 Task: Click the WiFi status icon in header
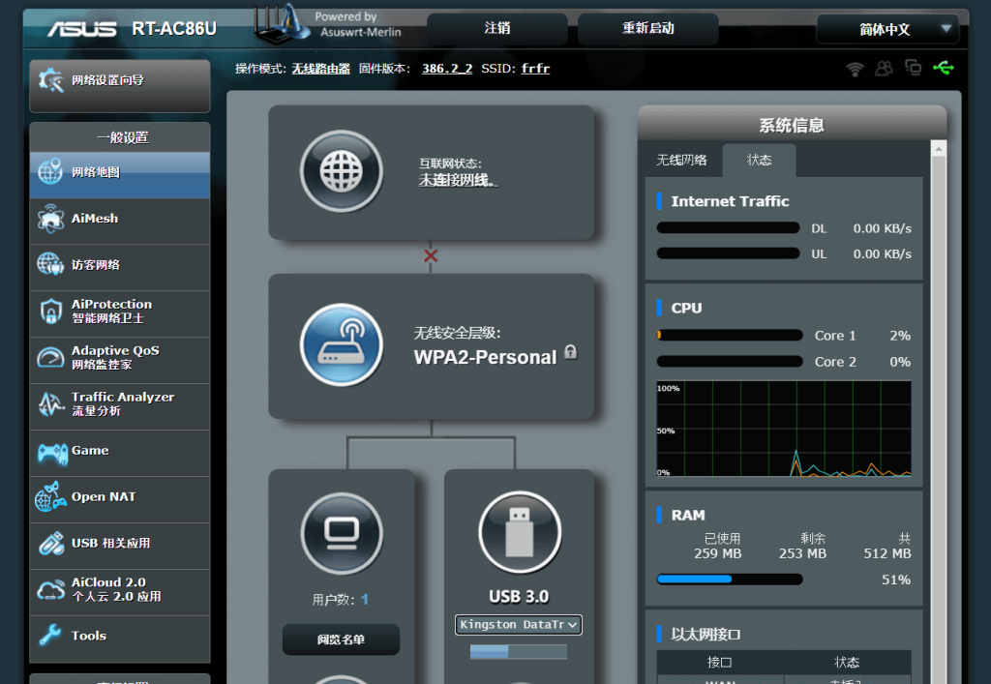[x=856, y=69]
